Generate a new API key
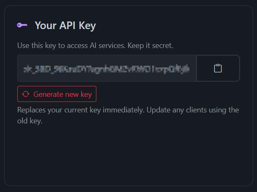This screenshot has width=257, height=192. click(x=57, y=94)
